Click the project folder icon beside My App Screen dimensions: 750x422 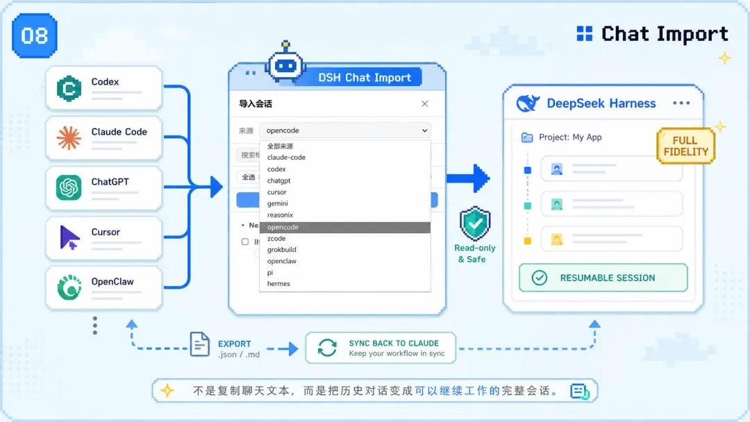(527, 137)
